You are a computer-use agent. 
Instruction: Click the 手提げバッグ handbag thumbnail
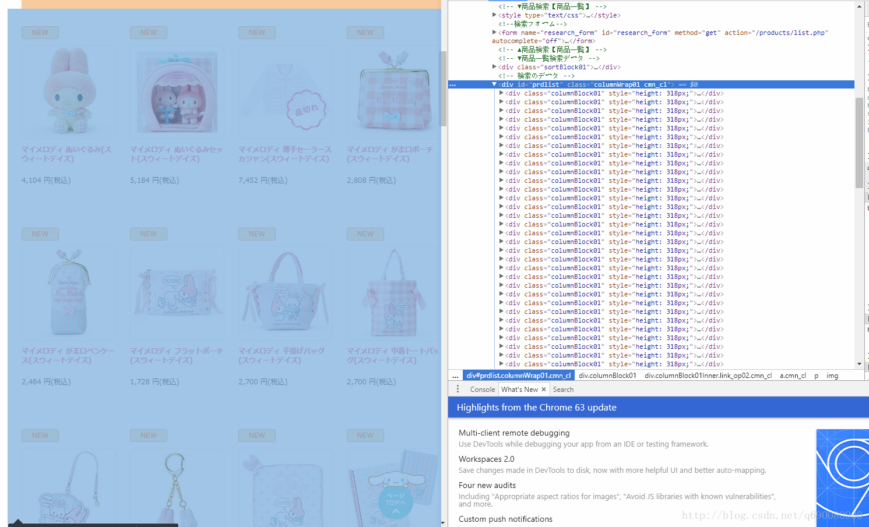285,293
